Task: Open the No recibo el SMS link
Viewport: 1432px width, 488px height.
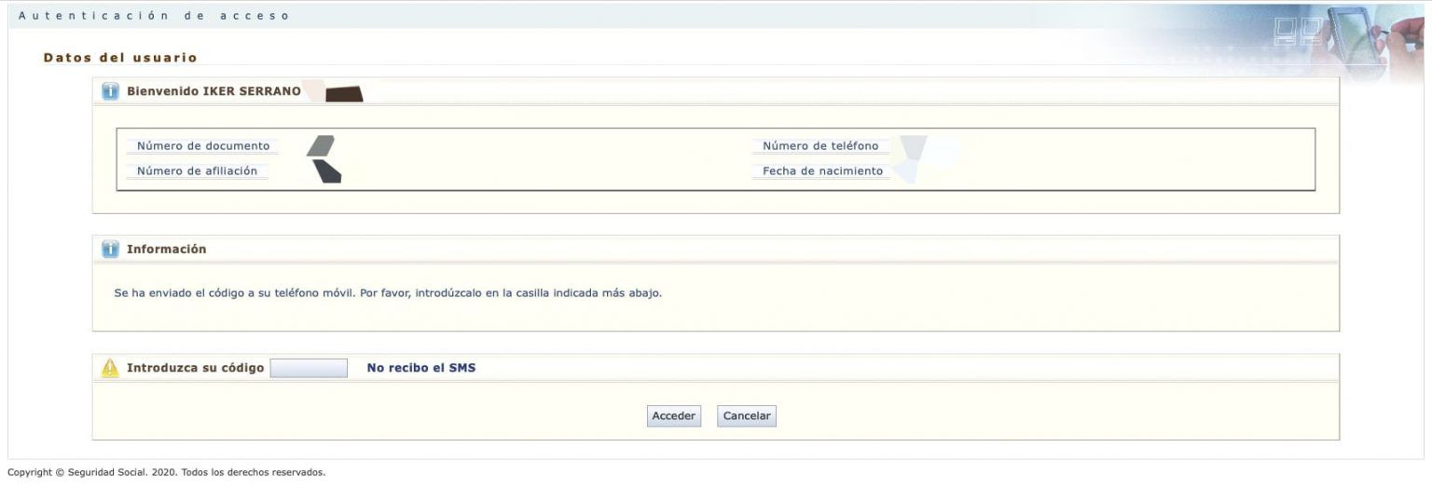Action: click(421, 368)
